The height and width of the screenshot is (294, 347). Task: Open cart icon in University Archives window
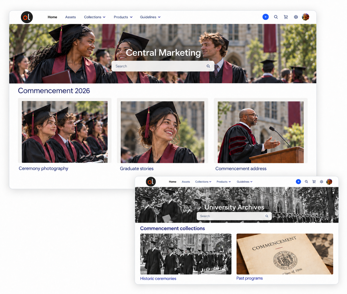coord(314,182)
